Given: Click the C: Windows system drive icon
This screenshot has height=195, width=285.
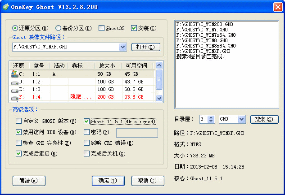Looking at the screenshot, I should (x=14, y=74).
